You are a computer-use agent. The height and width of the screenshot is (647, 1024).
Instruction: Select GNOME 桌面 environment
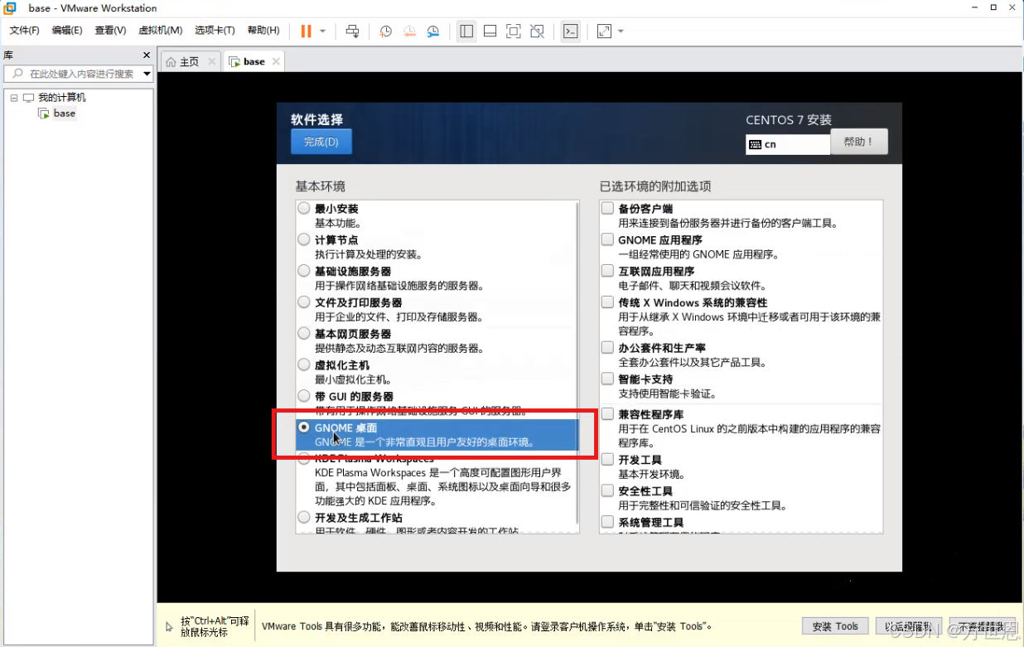coord(304,427)
